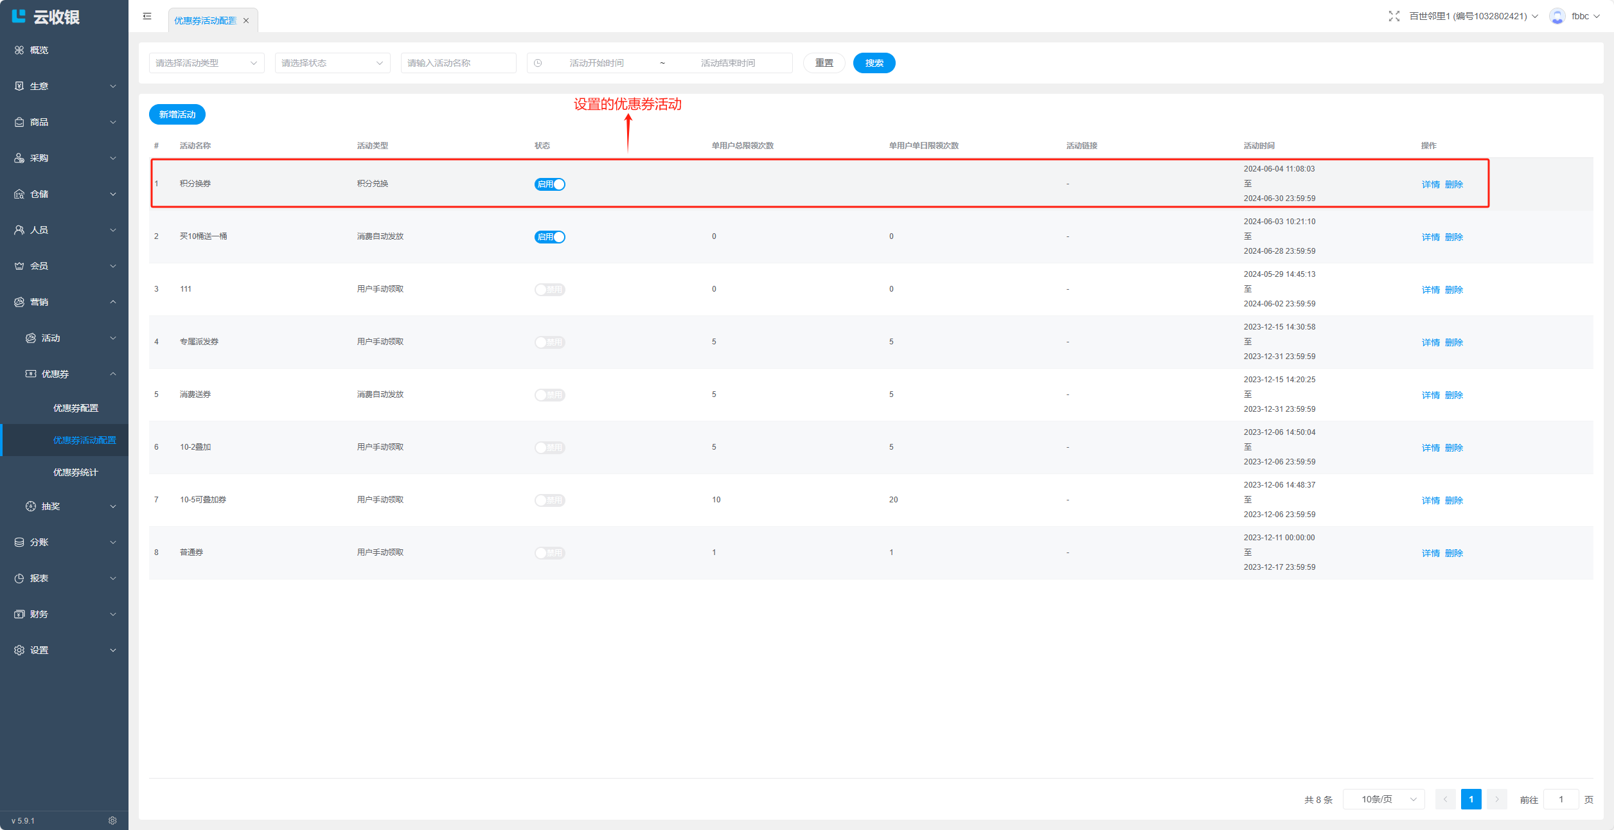This screenshot has height=830, width=1614.
Task: Click the 新增活动 button
Action: pyautogui.click(x=177, y=114)
